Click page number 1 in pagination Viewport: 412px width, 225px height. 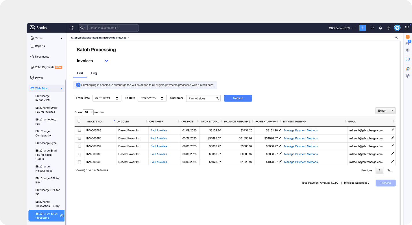click(x=379, y=170)
